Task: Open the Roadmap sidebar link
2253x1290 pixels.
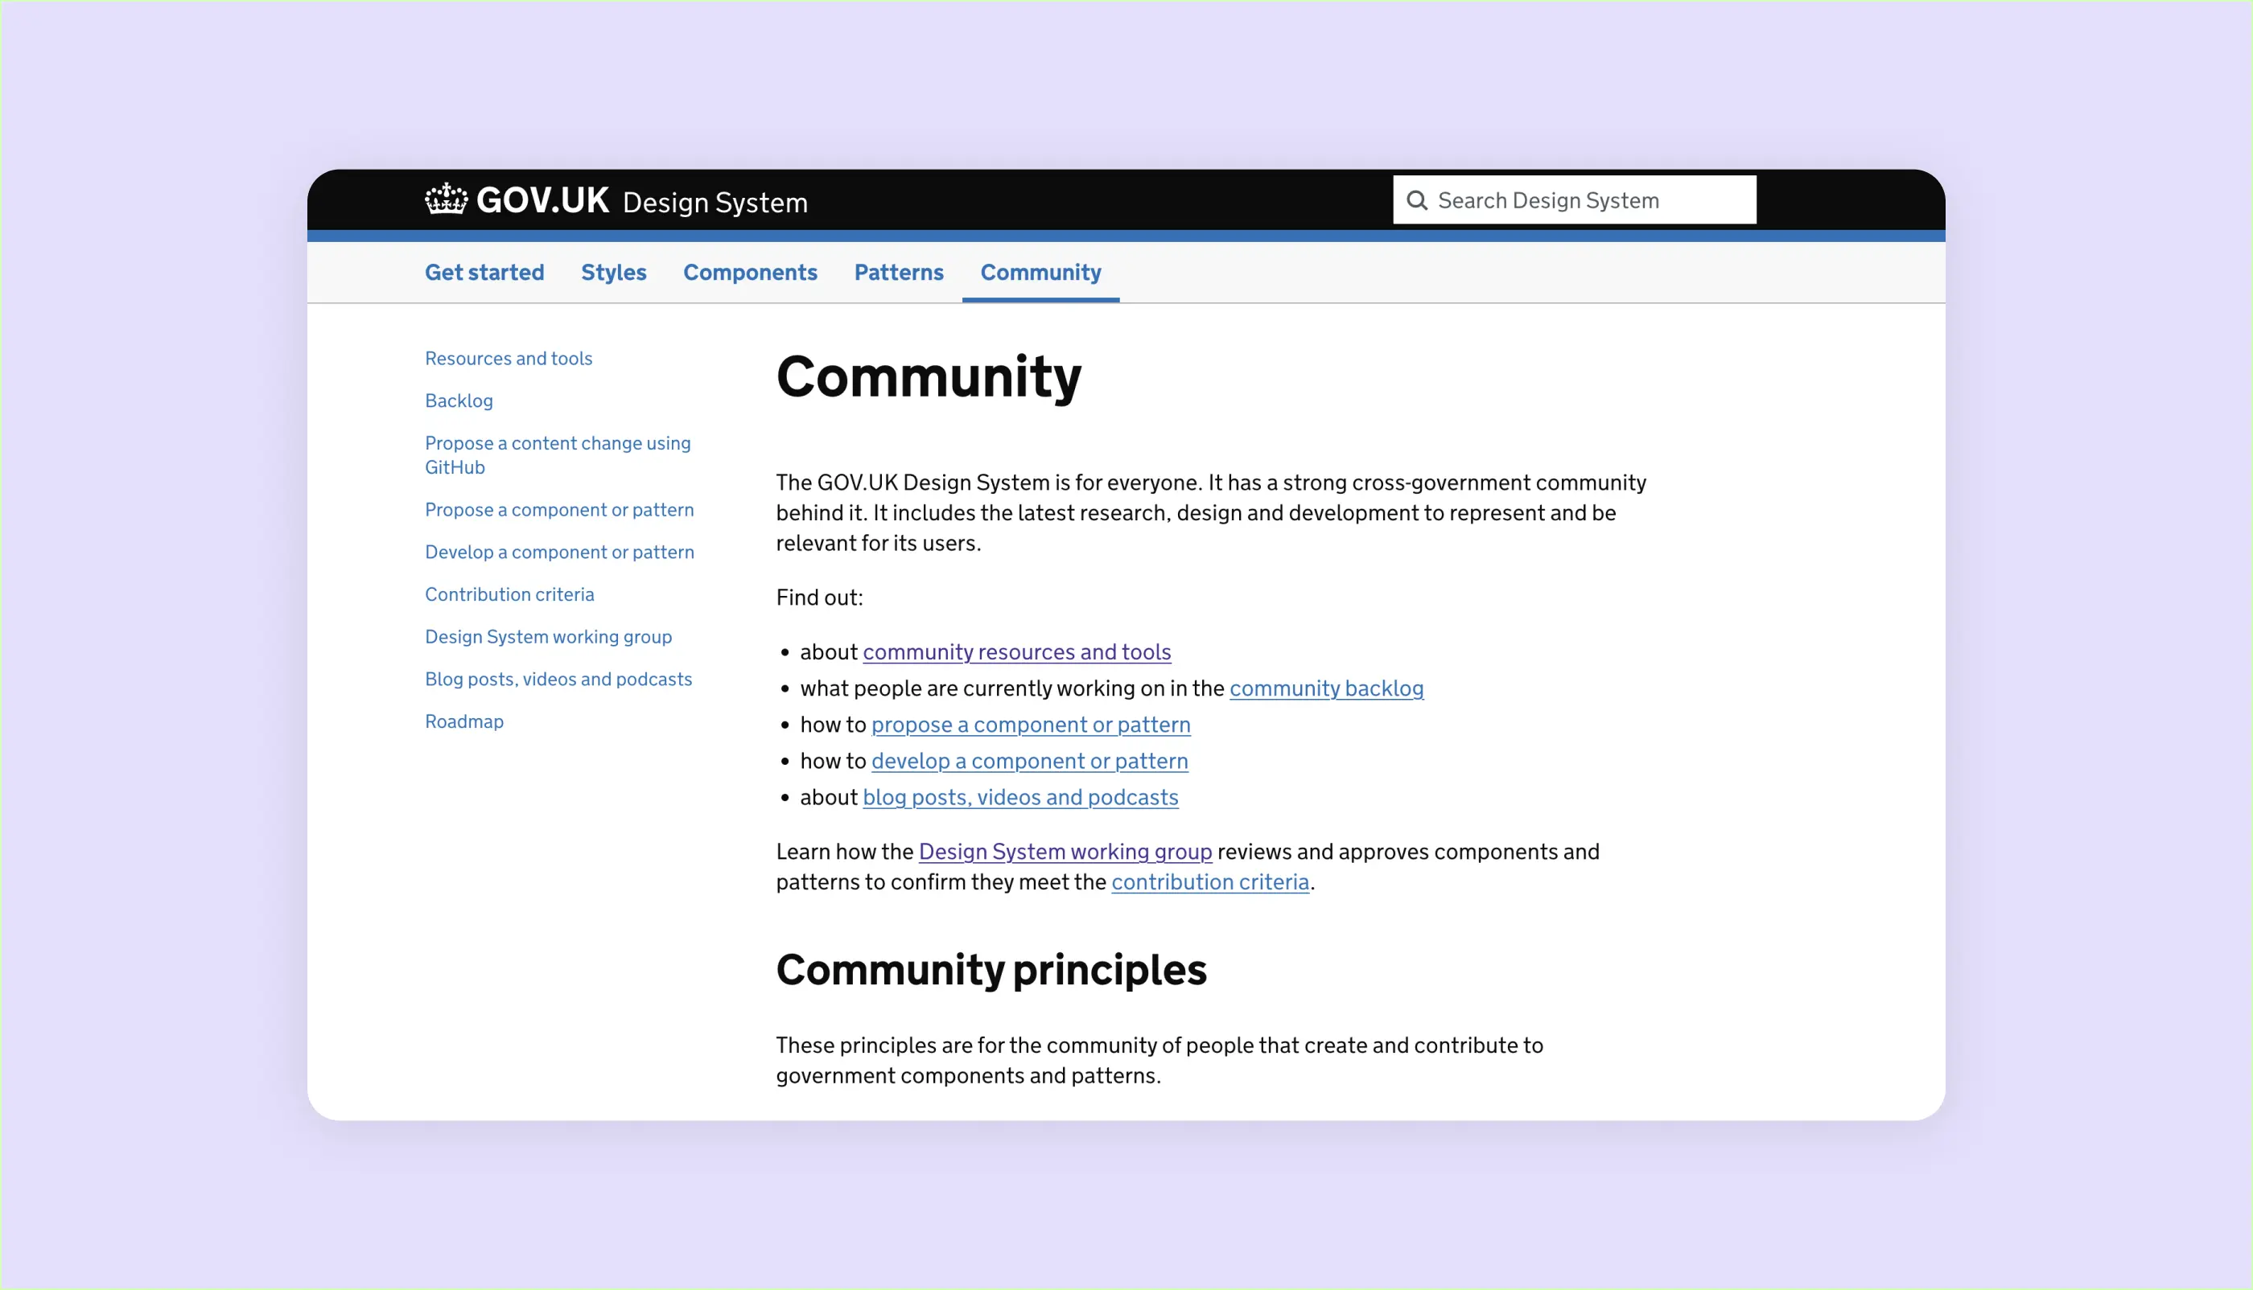Action: [x=464, y=721]
